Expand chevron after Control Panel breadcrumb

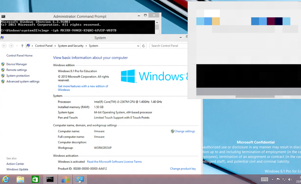click(x=55, y=46)
